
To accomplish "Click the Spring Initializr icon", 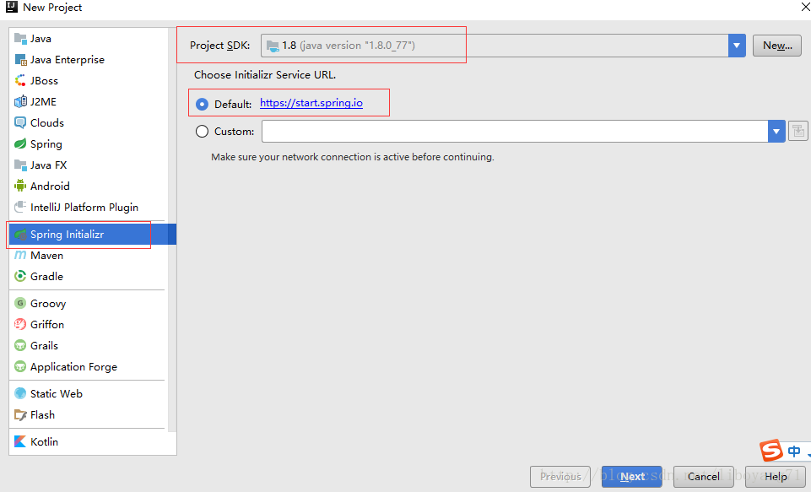I will click(x=20, y=235).
